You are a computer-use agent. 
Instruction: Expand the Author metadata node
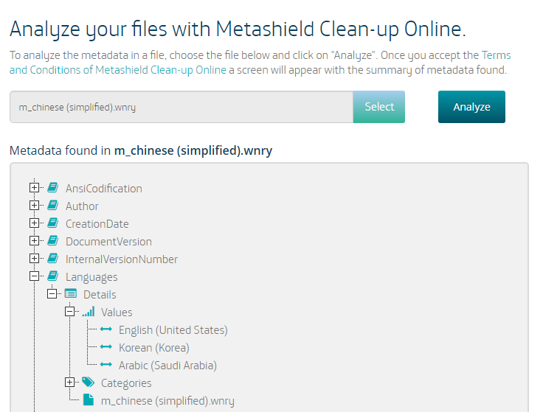(34, 206)
